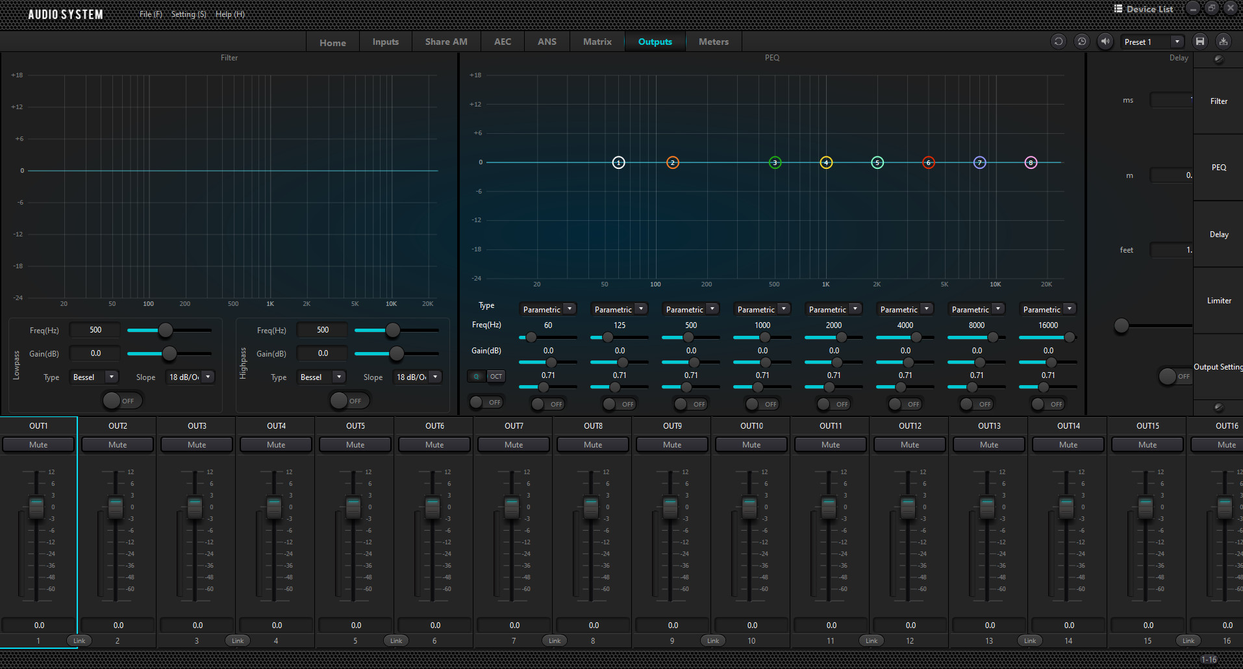Mute the OUT3 channel
The height and width of the screenshot is (669, 1243).
(x=197, y=445)
